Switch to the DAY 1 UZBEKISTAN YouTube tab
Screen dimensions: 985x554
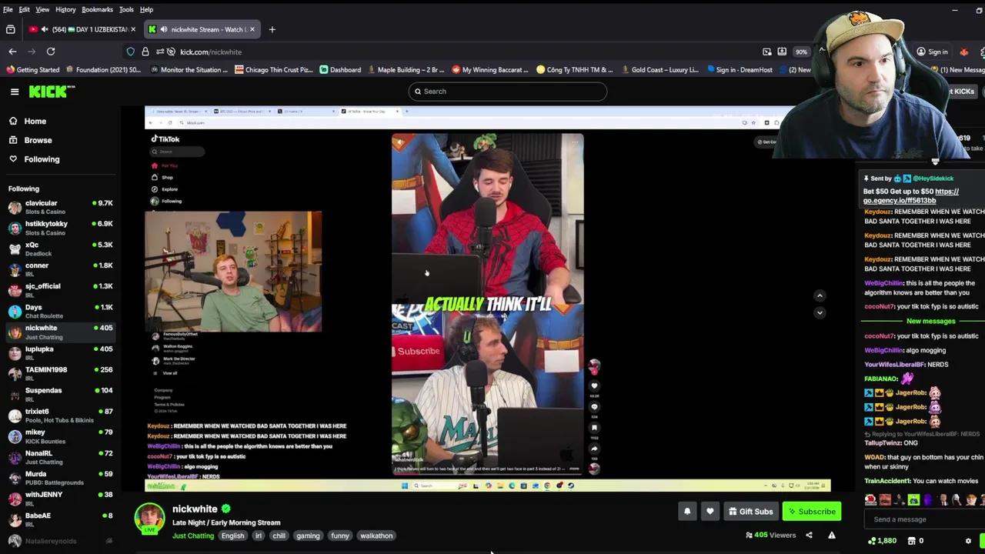[x=82, y=29]
